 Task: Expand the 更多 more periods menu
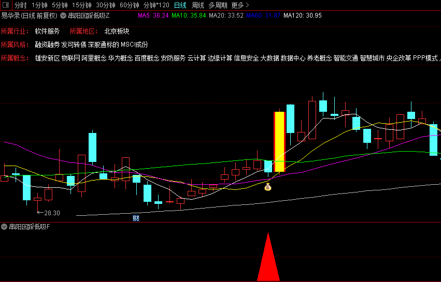click(240, 5)
